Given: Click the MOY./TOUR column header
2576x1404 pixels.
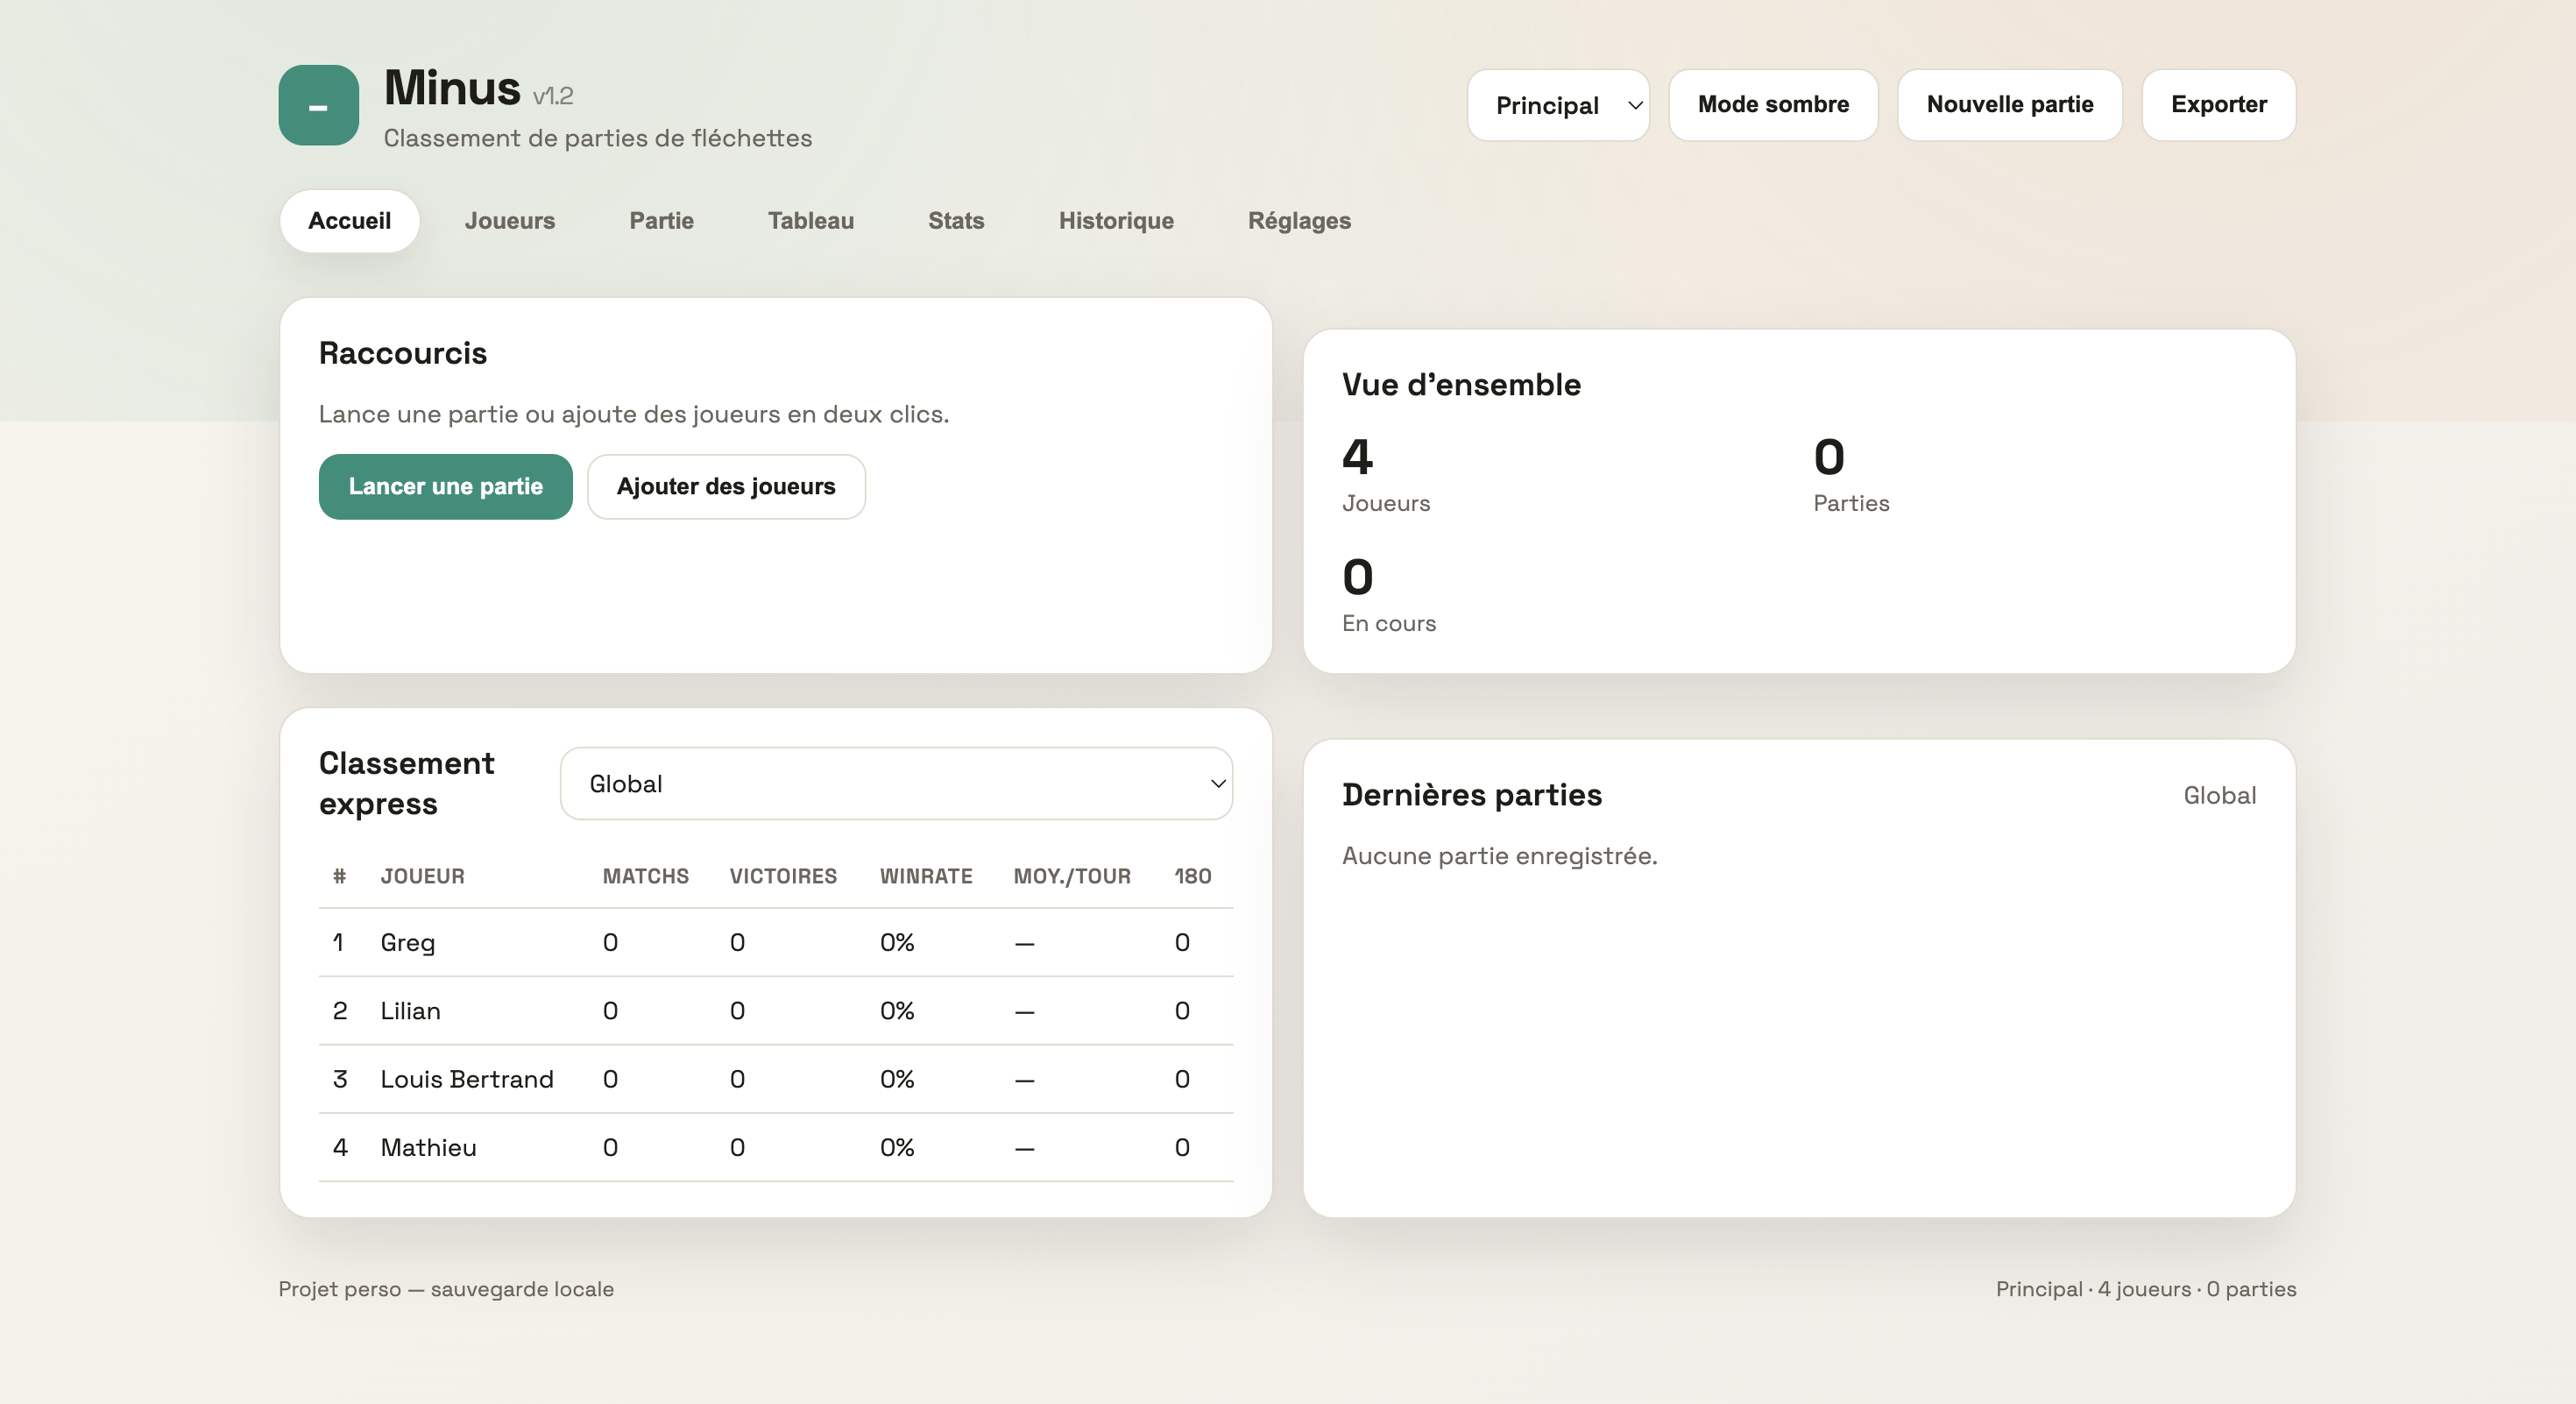Looking at the screenshot, I should point(1072,876).
